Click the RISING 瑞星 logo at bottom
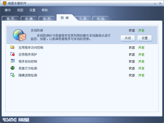Viewport: 164px width, 123px height. pyautogui.click(x=16, y=120)
